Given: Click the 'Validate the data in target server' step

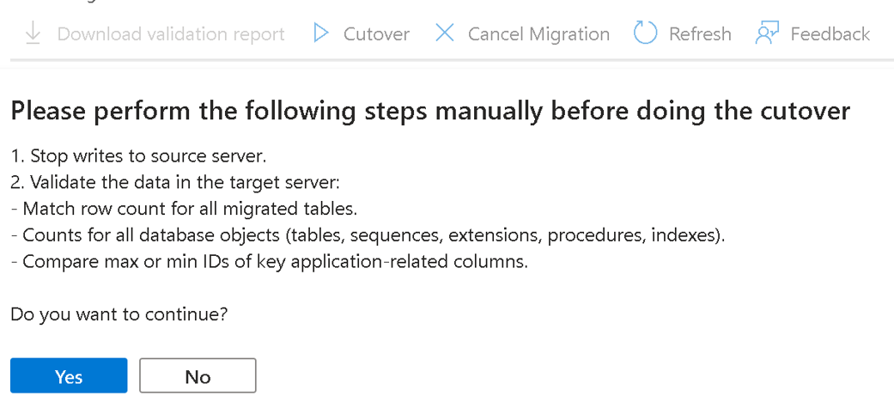Looking at the screenshot, I should coord(175,183).
